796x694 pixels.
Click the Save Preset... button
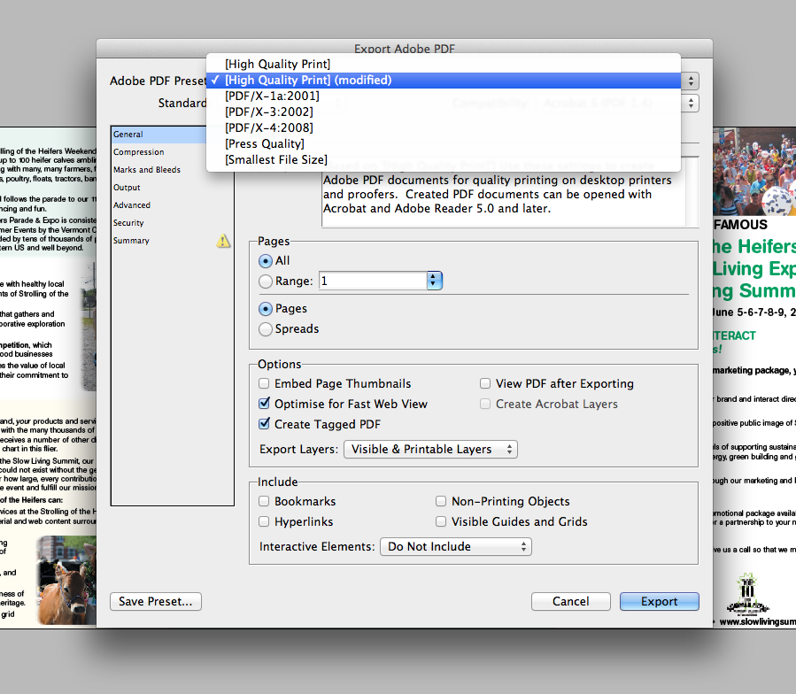click(x=156, y=602)
